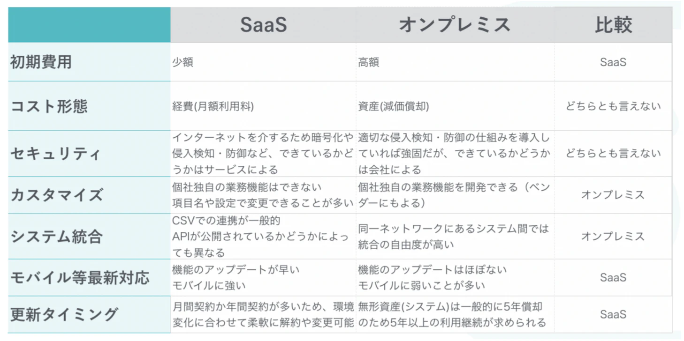
Task: Click the 資産(減価償却) cell
Action: click(x=455, y=106)
